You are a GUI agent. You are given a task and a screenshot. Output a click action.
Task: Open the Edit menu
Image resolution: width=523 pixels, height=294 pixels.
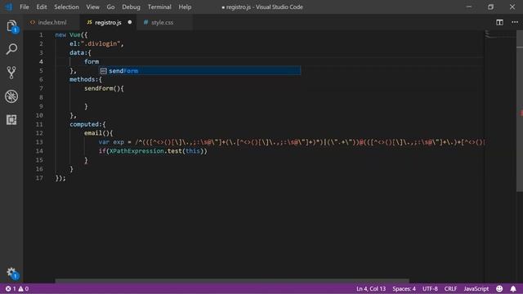click(x=42, y=7)
